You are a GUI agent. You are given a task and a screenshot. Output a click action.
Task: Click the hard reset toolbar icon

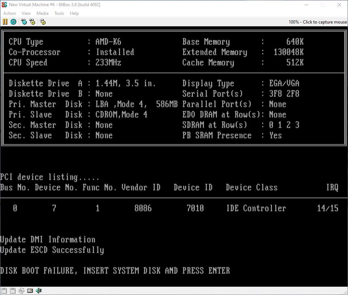tap(13, 22)
